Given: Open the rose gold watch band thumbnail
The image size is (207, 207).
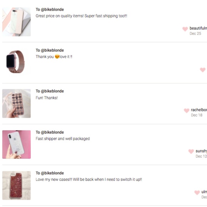Looking at the screenshot, I should (x=15, y=62).
